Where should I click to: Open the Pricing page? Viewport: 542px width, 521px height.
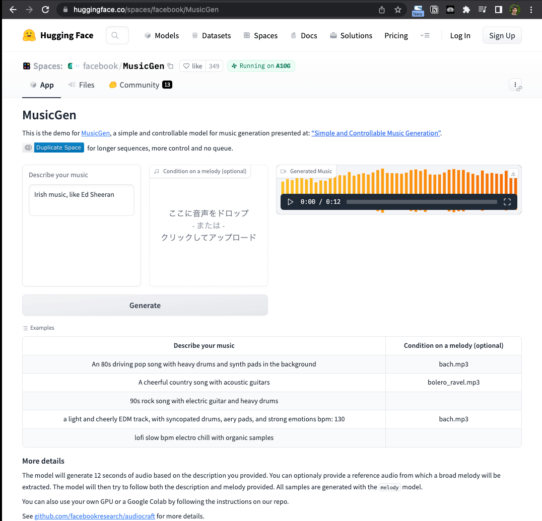[396, 36]
